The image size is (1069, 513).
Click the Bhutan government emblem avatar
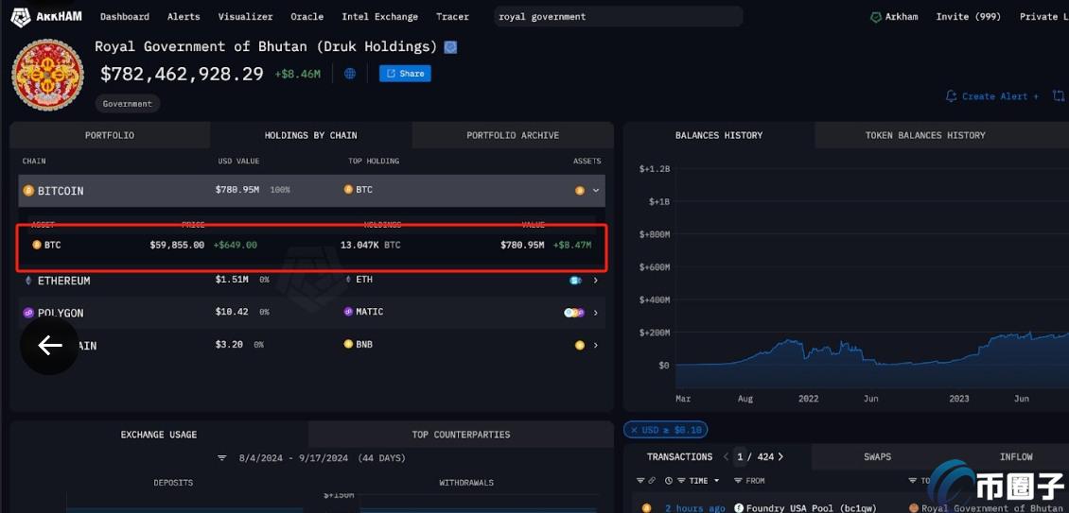click(47, 75)
